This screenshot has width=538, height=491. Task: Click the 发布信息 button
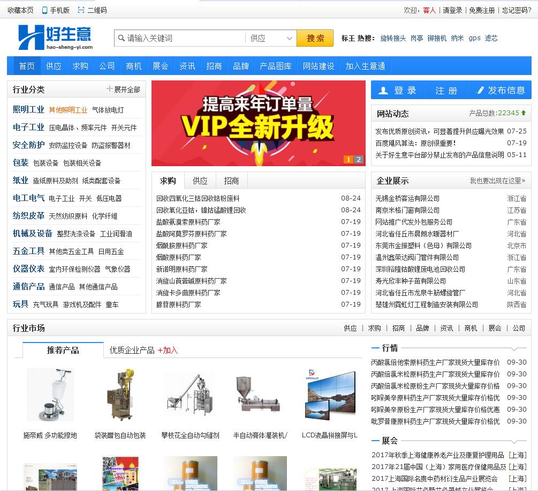pos(499,91)
